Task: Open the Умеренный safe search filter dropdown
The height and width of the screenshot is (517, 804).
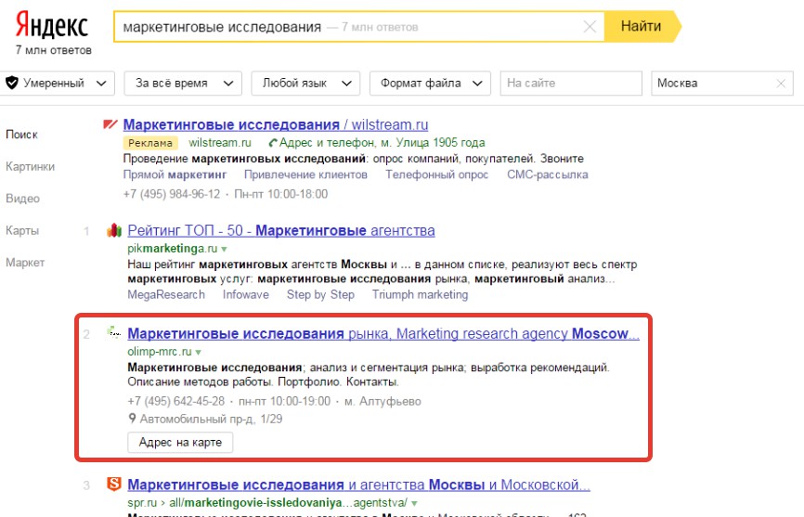Action: [x=57, y=83]
